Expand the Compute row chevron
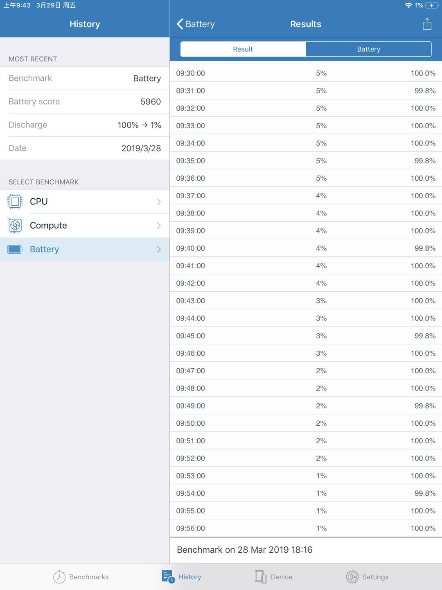 click(x=159, y=225)
